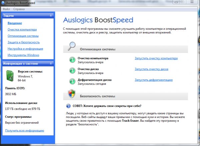The image size is (200, 146).
Task: Click the 137 ГБ свободно из 979 ГБ value
Action: click(x=22, y=109)
